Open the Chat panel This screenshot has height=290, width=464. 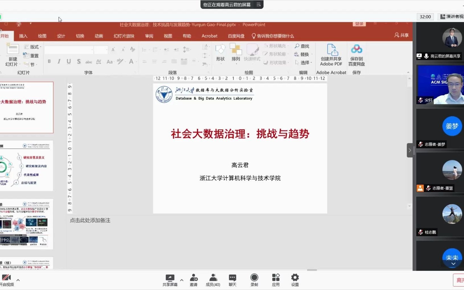point(232,280)
